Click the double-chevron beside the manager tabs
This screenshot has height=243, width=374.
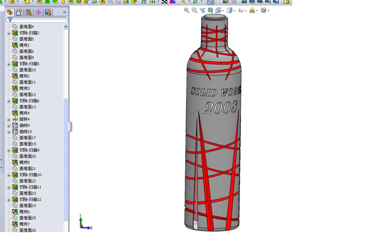[65, 12]
